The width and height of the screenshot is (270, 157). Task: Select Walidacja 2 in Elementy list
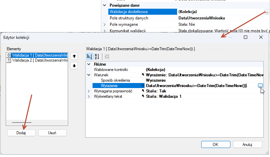37,60
